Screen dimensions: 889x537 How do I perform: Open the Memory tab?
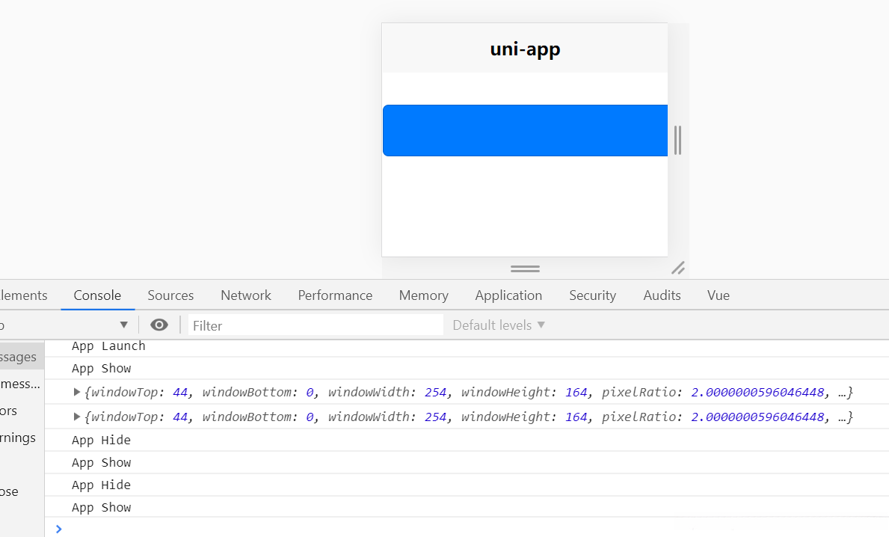(x=423, y=295)
